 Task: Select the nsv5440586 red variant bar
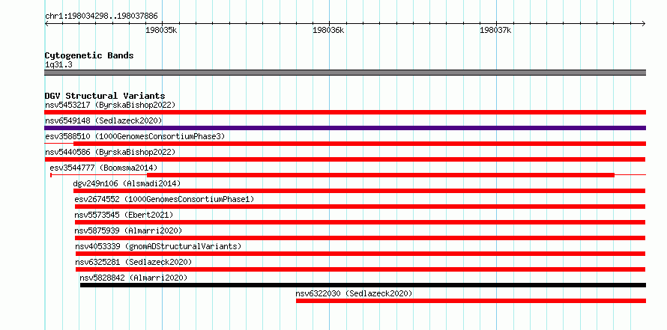(x=345, y=159)
